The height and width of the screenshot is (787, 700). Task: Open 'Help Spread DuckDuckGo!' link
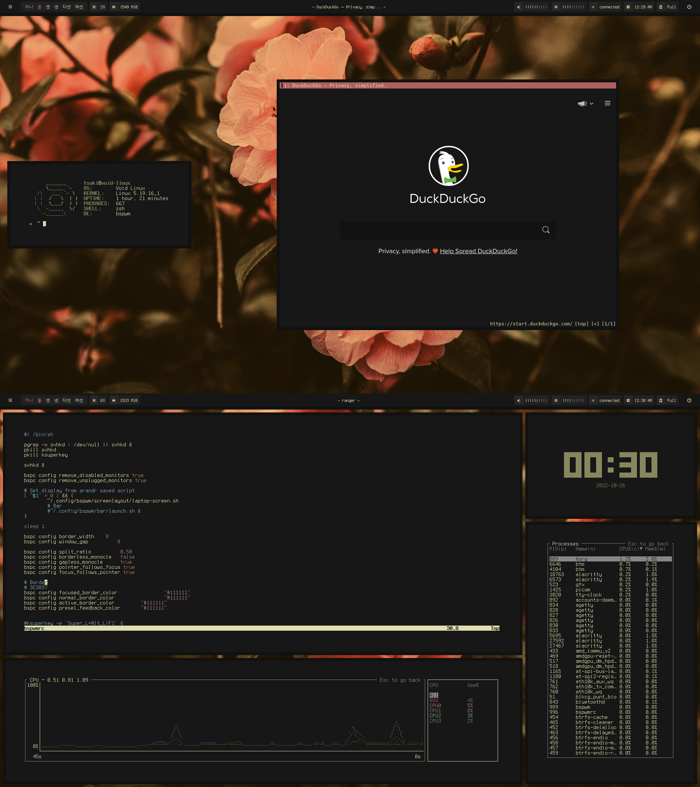click(478, 251)
